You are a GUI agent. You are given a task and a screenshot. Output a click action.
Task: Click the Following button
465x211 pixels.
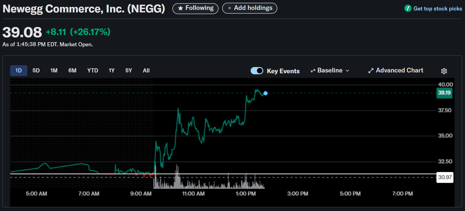(x=195, y=8)
